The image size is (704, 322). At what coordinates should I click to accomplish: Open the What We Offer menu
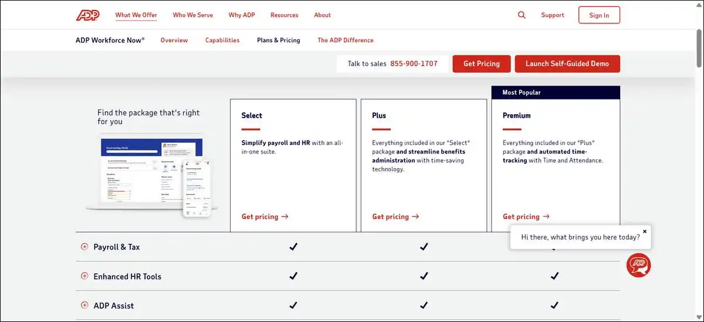click(136, 15)
